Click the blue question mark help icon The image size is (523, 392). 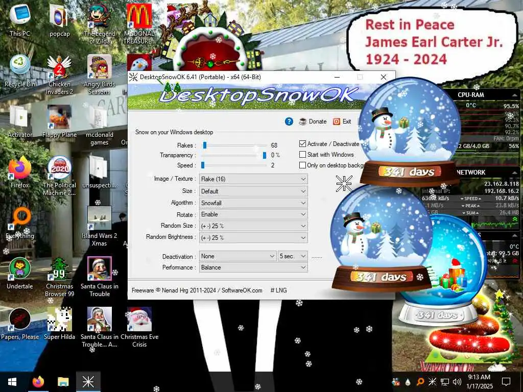pyautogui.click(x=289, y=121)
